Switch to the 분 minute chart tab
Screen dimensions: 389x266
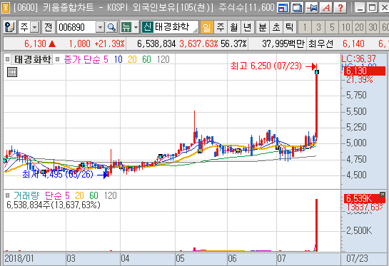(x=263, y=27)
